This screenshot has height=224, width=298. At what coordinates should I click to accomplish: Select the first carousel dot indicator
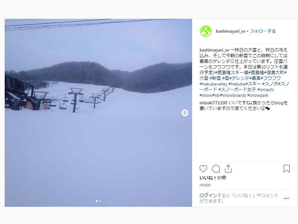click(97, 201)
